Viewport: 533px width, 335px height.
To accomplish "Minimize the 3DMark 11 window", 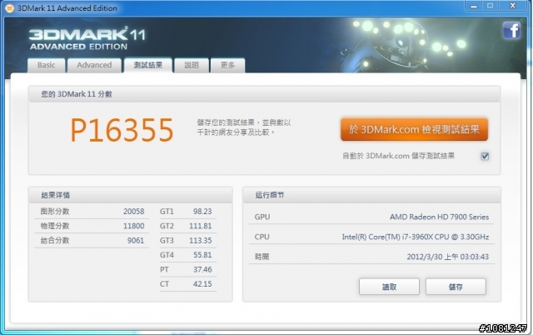I will pos(474,6).
